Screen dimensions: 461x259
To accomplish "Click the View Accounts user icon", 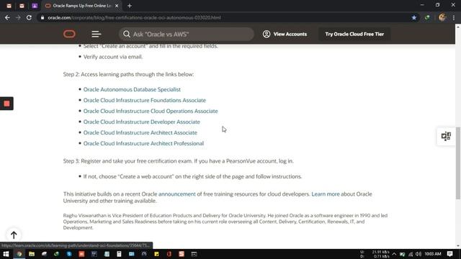I will [267, 34].
